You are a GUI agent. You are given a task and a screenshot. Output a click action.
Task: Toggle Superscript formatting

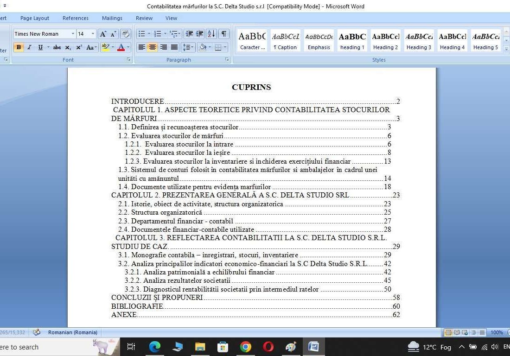79,47
